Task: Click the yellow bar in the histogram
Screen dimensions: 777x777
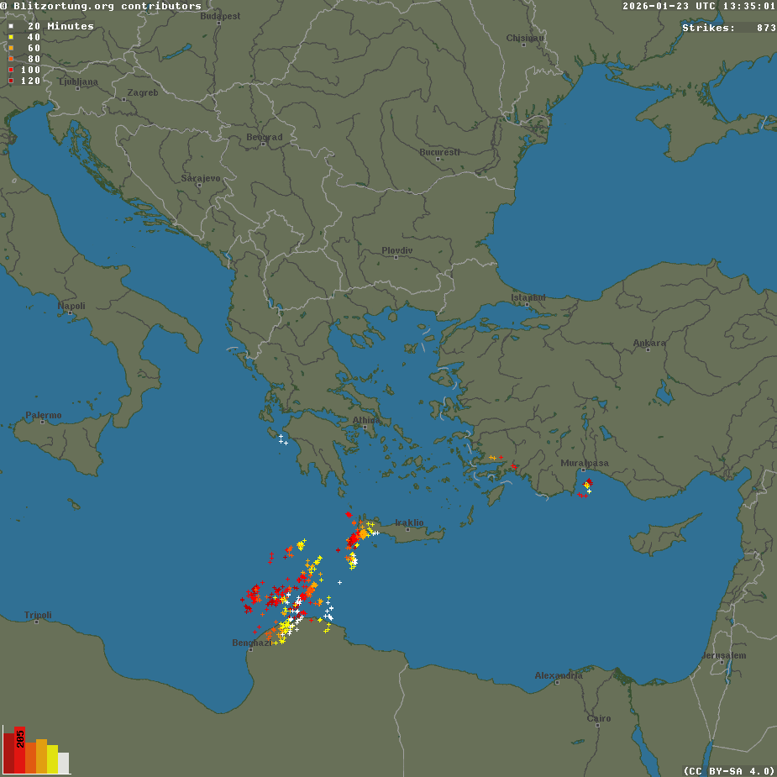Action: [x=52, y=759]
